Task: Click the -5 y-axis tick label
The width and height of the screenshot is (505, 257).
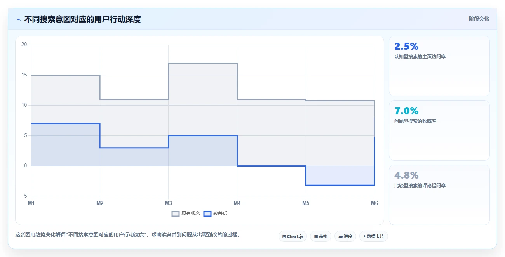Action: point(24,196)
